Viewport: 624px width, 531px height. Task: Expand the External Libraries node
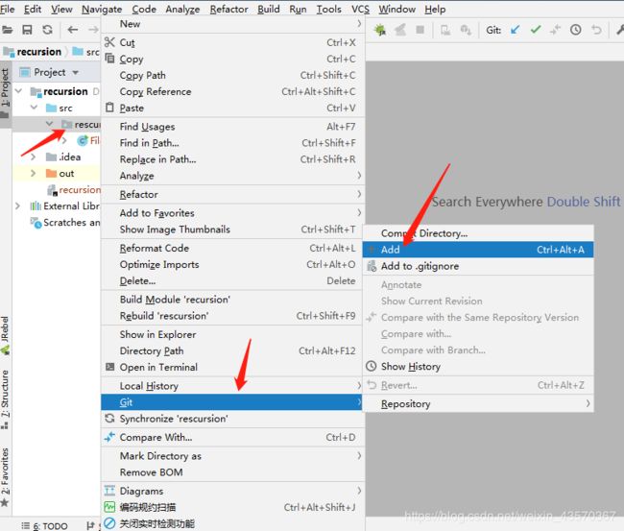point(17,205)
